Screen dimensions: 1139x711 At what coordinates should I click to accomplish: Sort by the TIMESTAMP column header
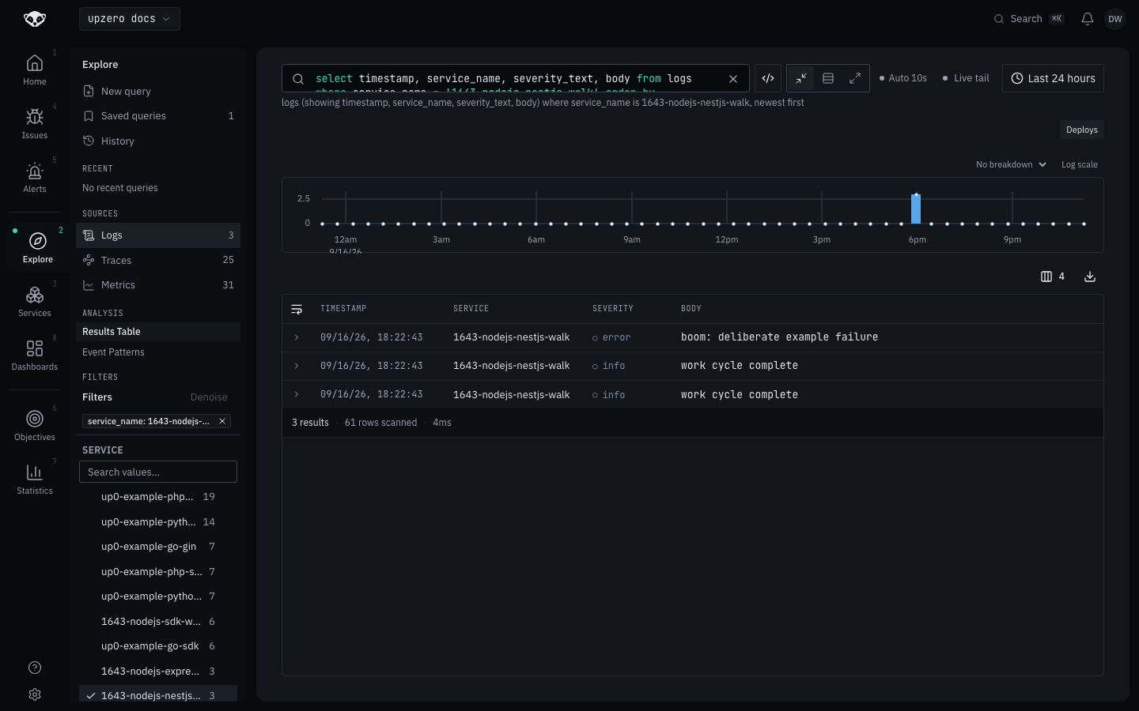click(x=343, y=309)
